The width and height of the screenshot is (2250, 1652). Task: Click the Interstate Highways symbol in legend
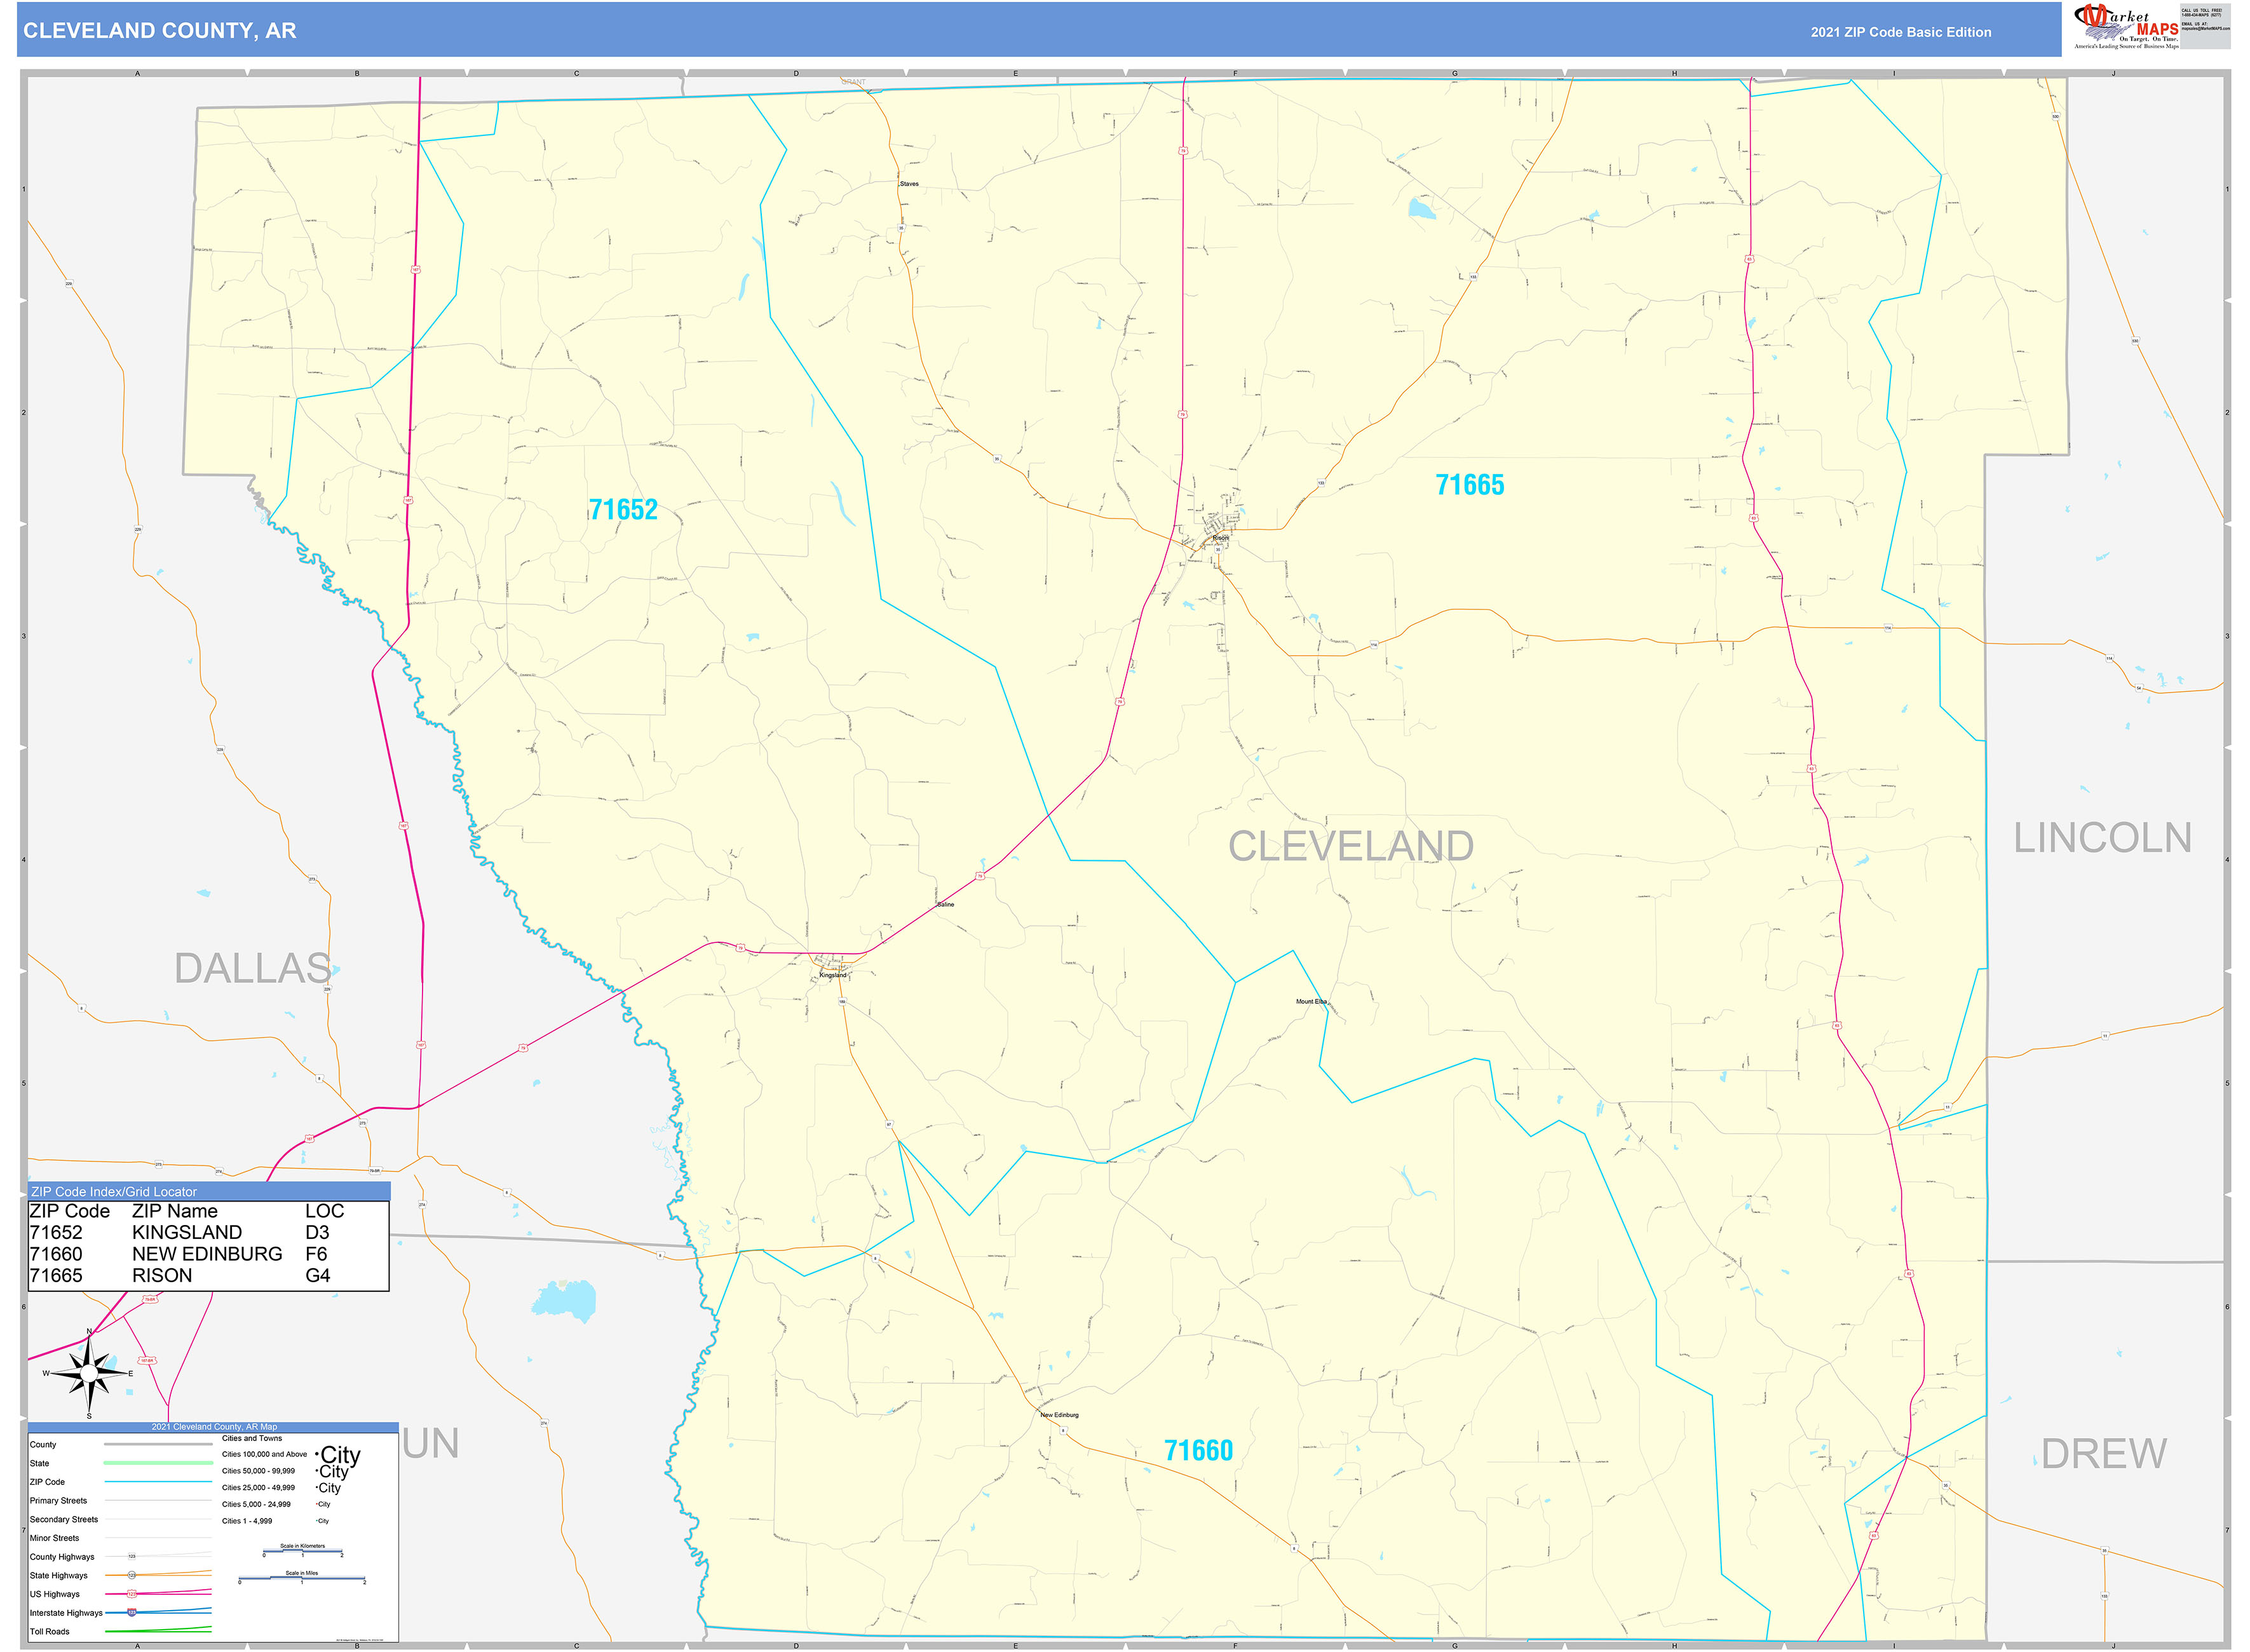click(x=131, y=1613)
